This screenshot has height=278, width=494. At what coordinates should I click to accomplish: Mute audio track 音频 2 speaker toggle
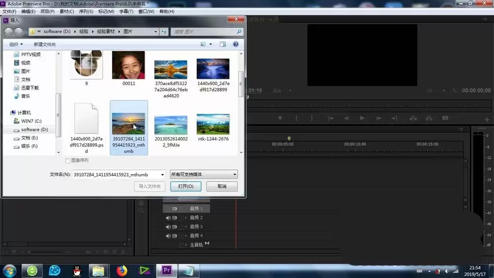168,218
